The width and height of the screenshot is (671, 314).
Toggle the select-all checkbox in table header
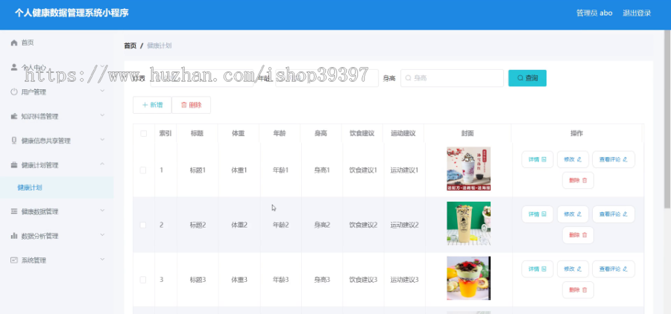point(143,134)
